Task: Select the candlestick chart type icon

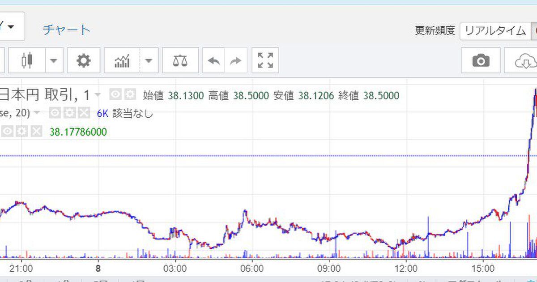Action: [27, 60]
